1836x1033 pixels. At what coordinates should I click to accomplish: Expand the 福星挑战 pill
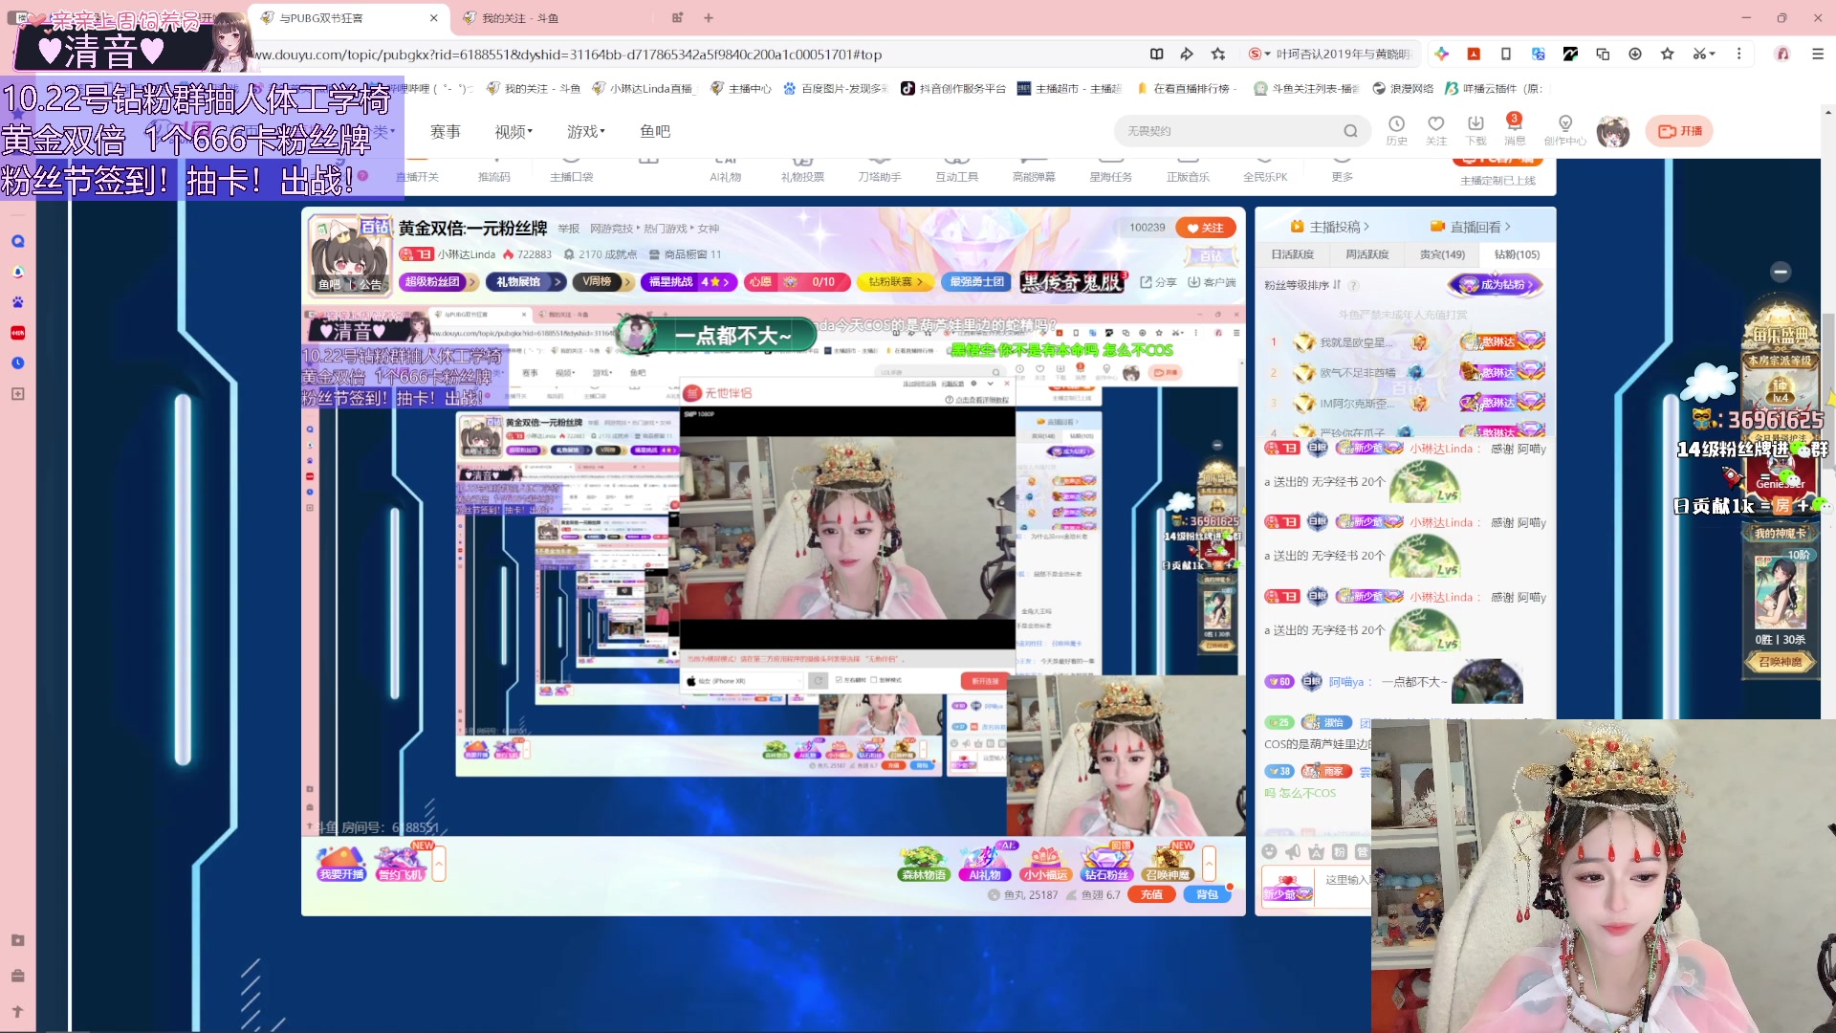click(x=688, y=282)
